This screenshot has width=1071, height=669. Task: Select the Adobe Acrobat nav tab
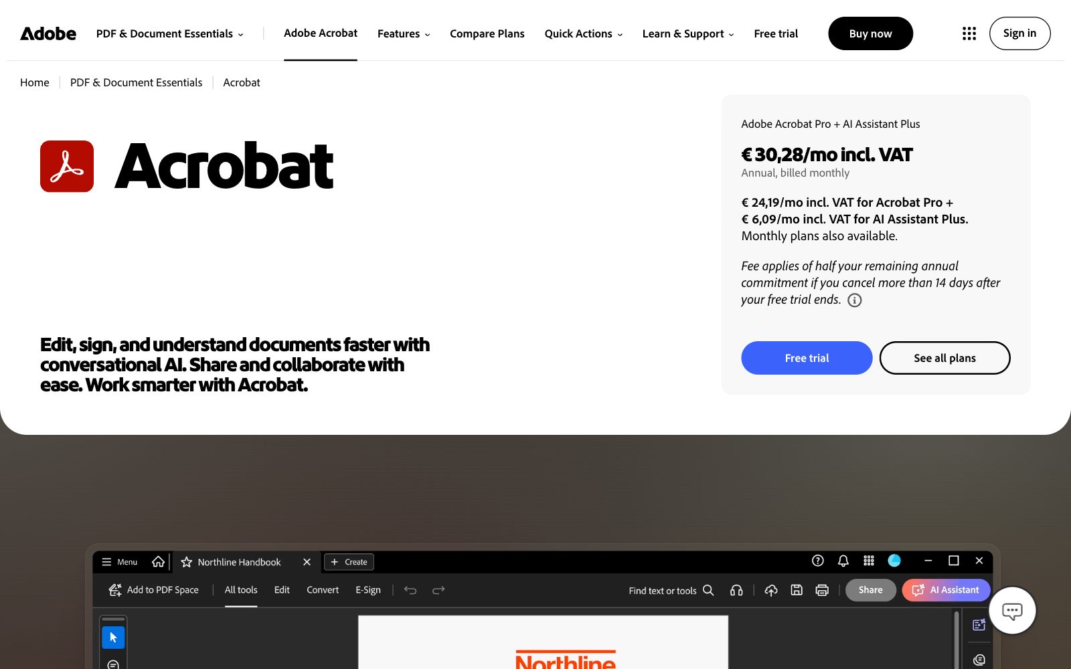321,33
